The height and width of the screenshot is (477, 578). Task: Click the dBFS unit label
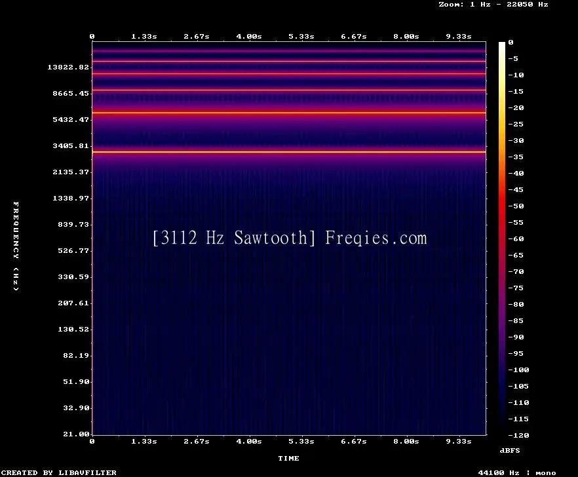point(510,450)
